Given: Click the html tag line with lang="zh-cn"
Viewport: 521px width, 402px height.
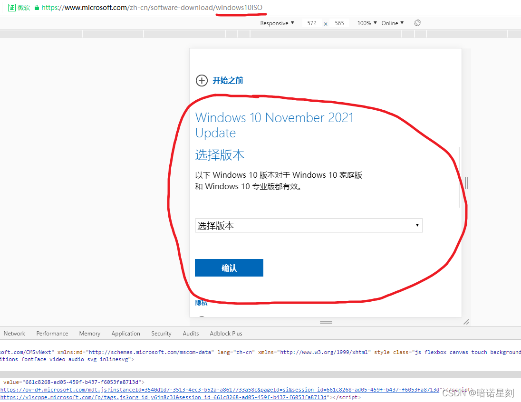Looking at the screenshot, I should tap(260, 352).
